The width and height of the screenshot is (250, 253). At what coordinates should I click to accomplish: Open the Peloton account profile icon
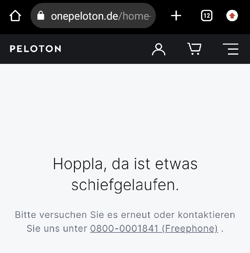(159, 49)
